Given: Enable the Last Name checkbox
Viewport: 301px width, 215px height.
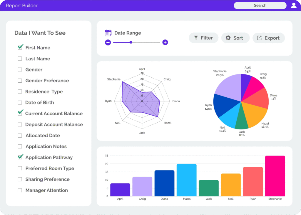Looking at the screenshot, I should click(x=20, y=59).
